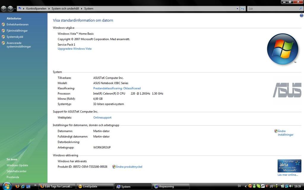Launch Internet Explorer from Quick Launch
Viewport: 304px width, 190px height.
coord(23,186)
